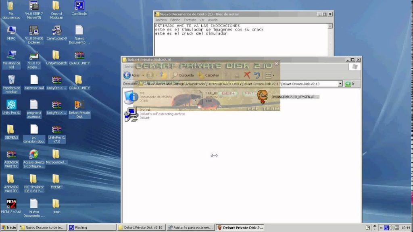Open the Inicio start button
The image size is (413, 232).
point(9,228)
